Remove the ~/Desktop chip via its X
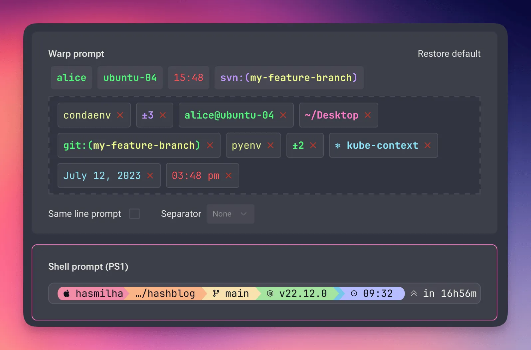531x350 pixels. tap(368, 115)
